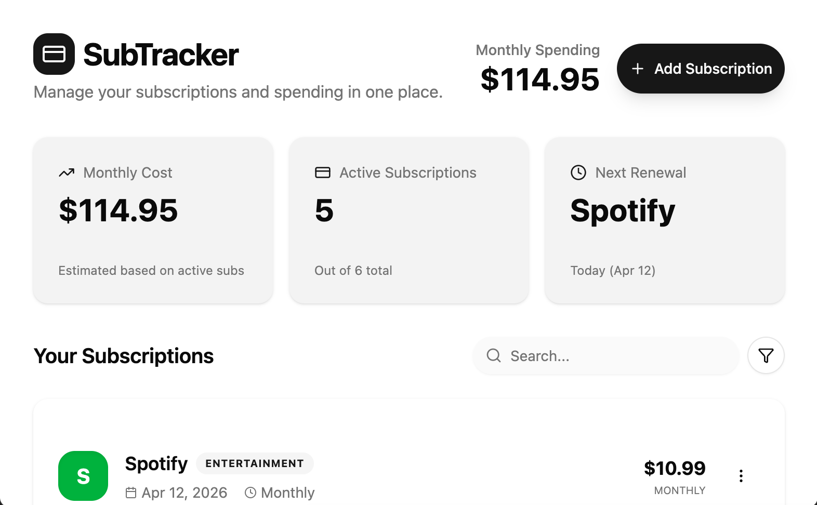Click the ENTERTAINMENT category tag
817x505 pixels.
coord(254,463)
